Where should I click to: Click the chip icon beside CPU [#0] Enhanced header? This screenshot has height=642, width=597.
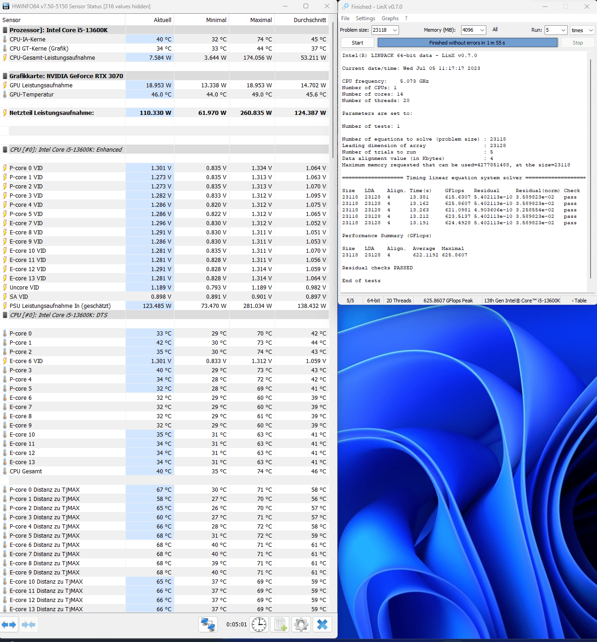[x=5, y=149]
